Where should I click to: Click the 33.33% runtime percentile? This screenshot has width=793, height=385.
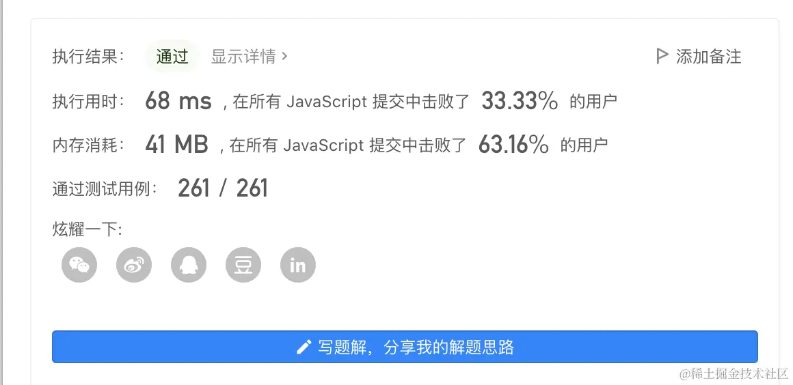[x=520, y=102]
